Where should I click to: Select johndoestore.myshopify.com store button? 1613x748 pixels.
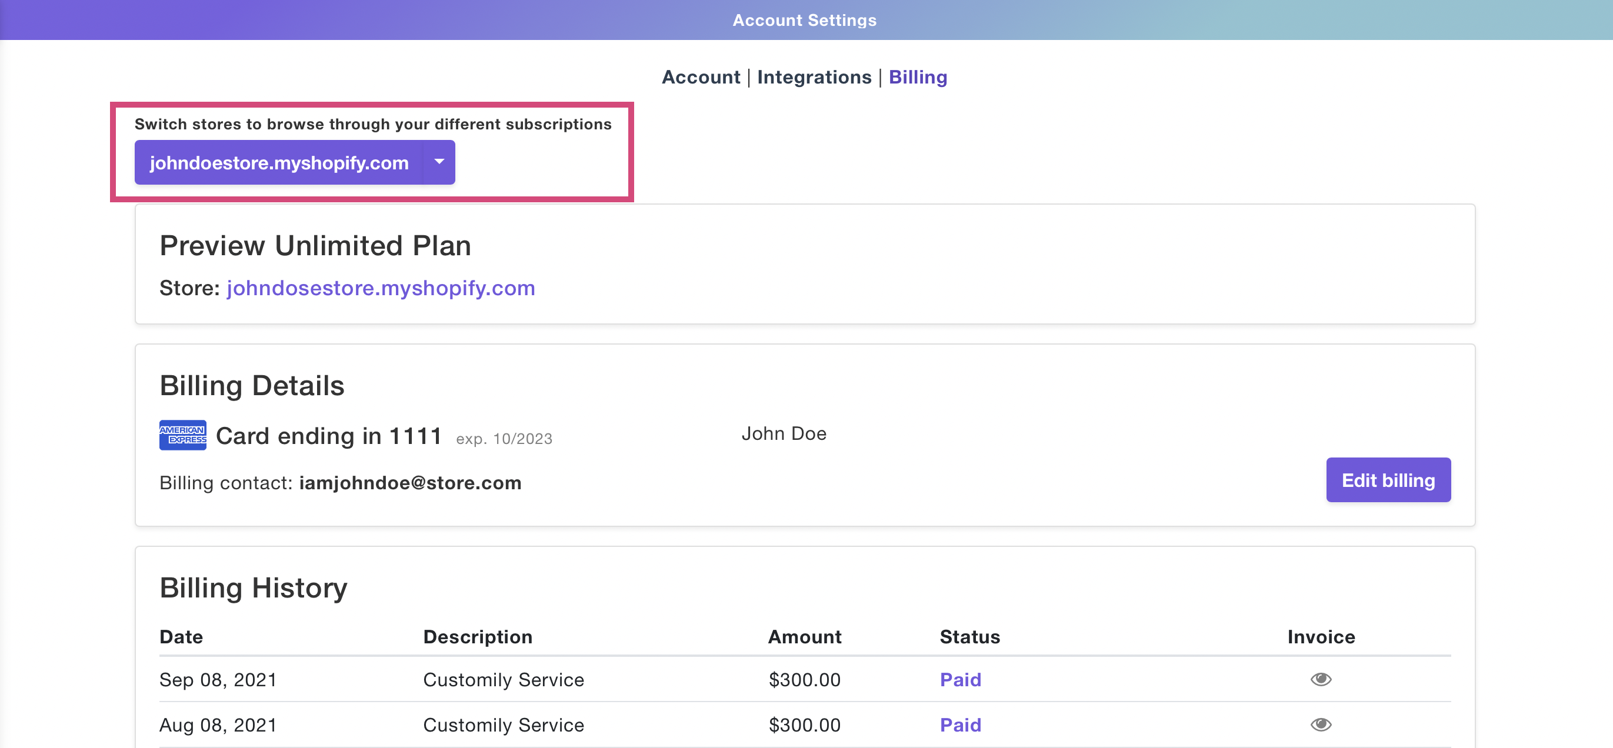coord(279,162)
